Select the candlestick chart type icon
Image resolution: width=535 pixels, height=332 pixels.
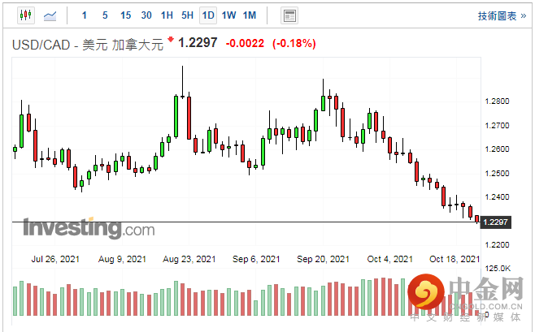click(26, 15)
